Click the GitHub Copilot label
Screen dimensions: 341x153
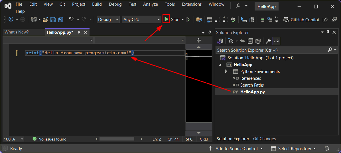tap(305, 20)
